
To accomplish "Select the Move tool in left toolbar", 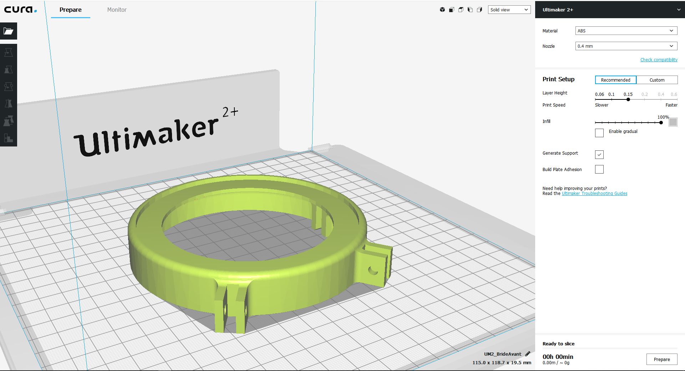I will click(x=9, y=52).
